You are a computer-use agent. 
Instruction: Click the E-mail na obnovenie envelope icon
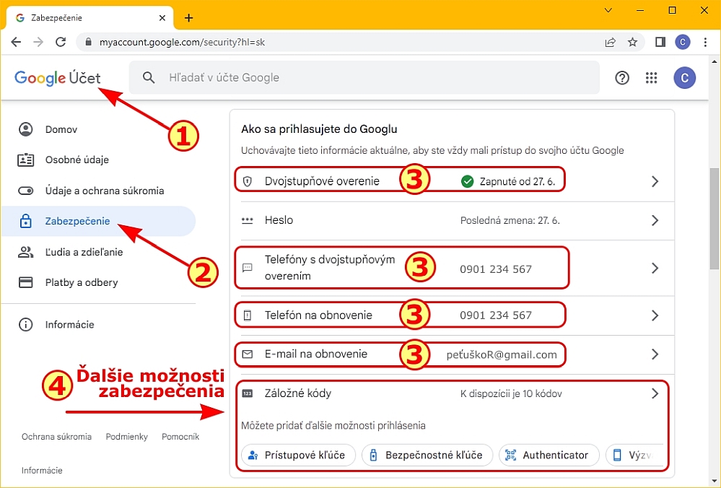coord(248,354)
